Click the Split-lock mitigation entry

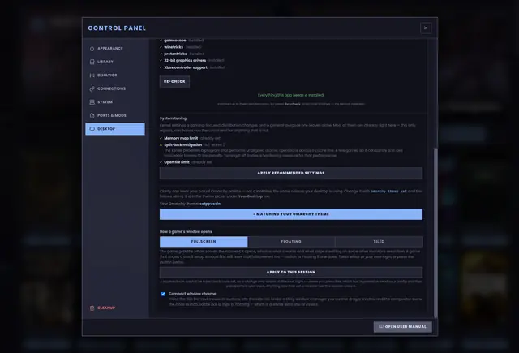point(193,144)
